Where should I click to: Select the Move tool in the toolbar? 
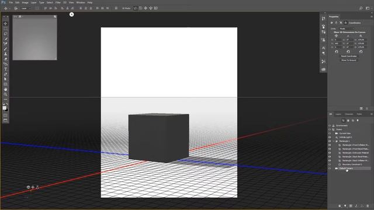[5, 23]
